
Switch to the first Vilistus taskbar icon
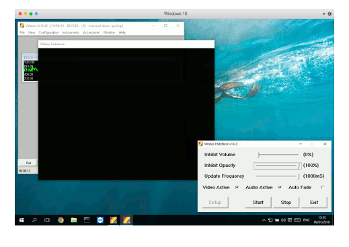114,220
